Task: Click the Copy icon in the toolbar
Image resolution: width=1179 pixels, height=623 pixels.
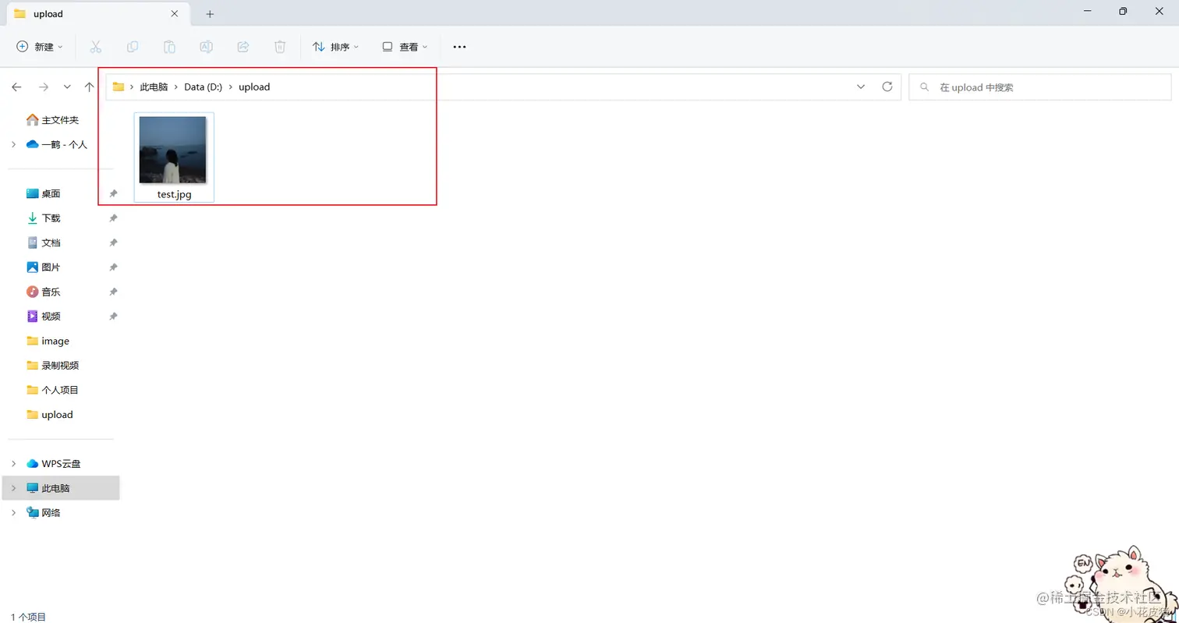Action: [133, 47]
